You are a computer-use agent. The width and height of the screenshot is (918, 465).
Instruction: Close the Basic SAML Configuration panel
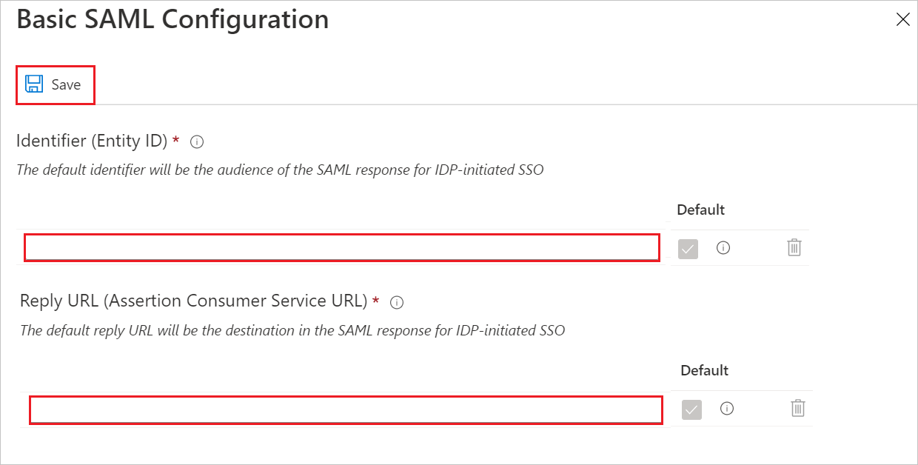pos(903,19)
